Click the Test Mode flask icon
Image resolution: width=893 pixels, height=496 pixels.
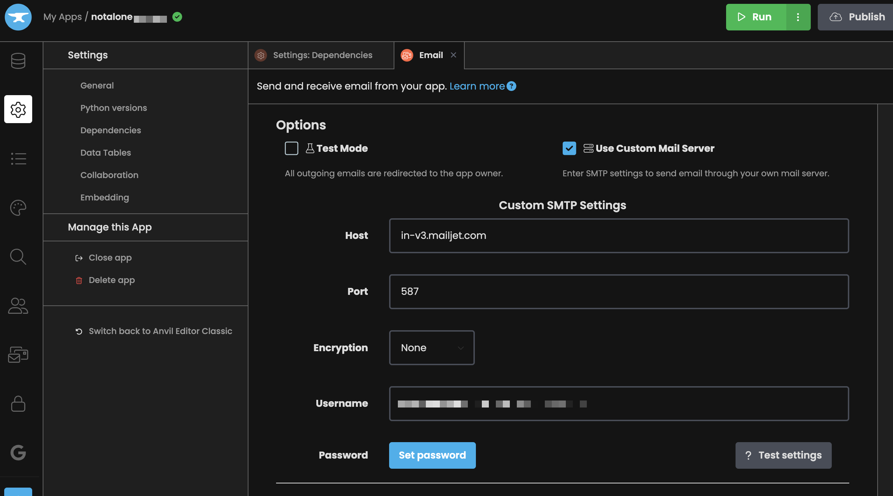[310, 148]
